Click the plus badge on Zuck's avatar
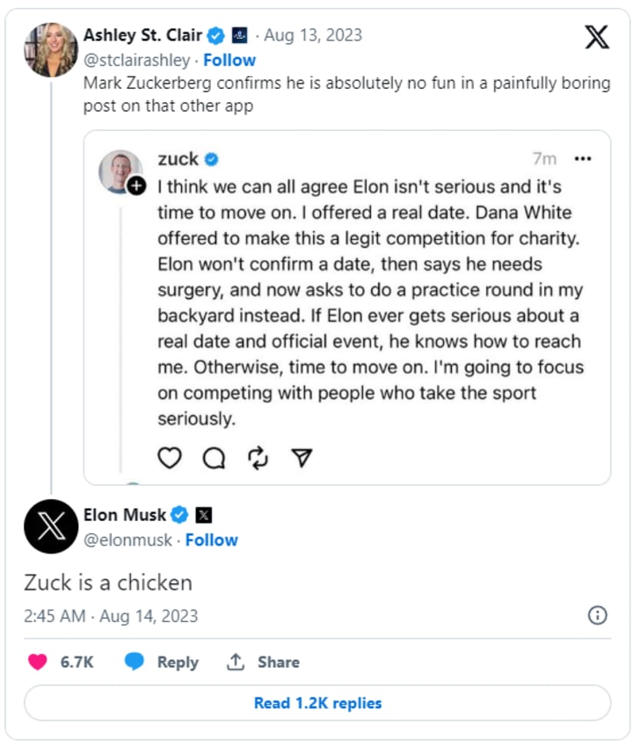Image resolution: width=633 pixels, height=746 pixels. pyautogui.click(x=136, y=186)
